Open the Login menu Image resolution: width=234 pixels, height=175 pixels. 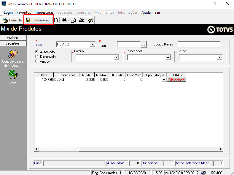coord(8,12)
